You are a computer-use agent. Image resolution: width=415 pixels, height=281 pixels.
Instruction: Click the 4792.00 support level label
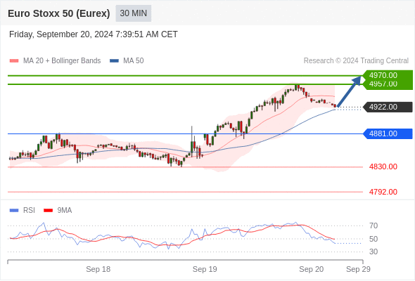(383, 192)
